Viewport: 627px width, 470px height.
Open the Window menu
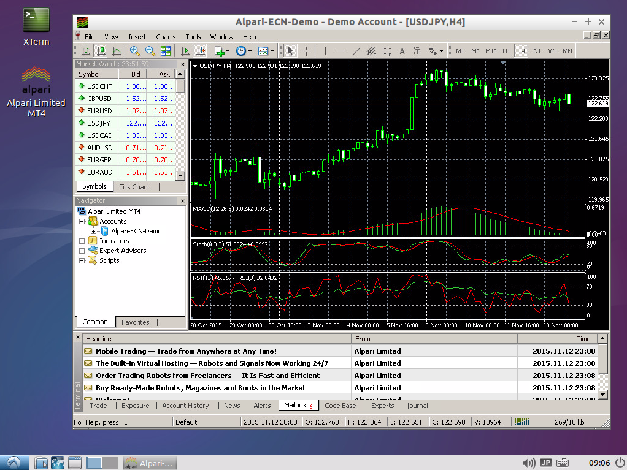click(221, 37)
